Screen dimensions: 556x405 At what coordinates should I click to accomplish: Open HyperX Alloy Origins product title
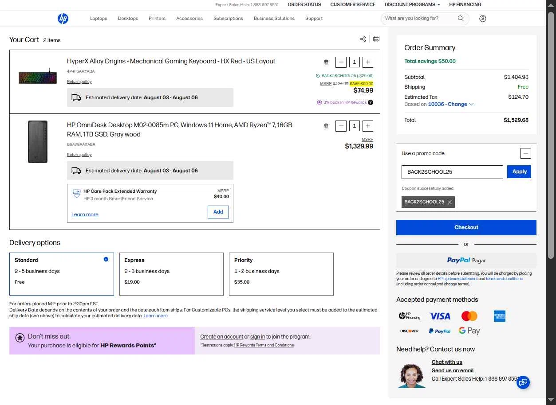[x=171, y=61]
